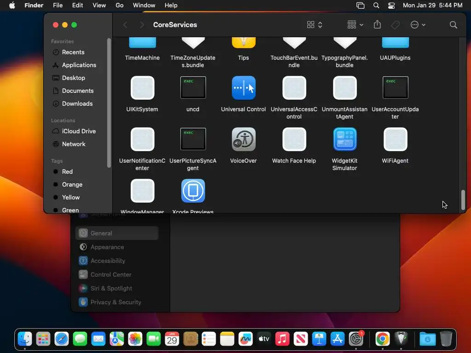Open Control Center in menu bar
471x353 pixels.
click(391, 6)
